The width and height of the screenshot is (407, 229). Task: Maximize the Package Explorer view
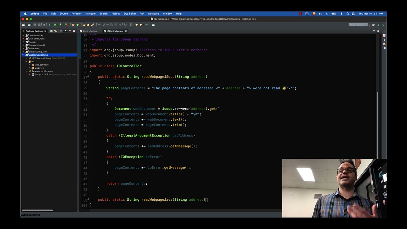pyautogui.click(x=74, y=31)
